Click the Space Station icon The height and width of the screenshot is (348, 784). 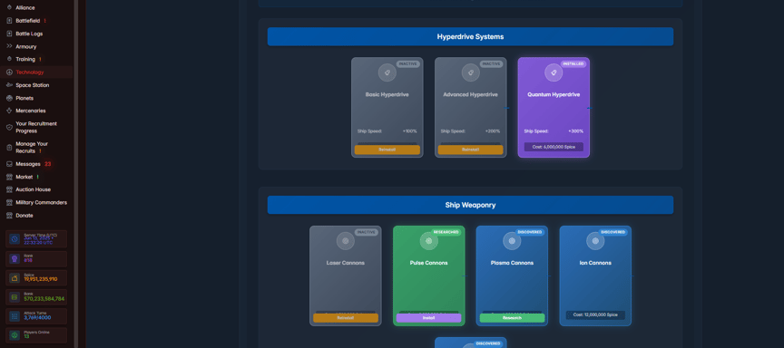click(x=9, y=85)
